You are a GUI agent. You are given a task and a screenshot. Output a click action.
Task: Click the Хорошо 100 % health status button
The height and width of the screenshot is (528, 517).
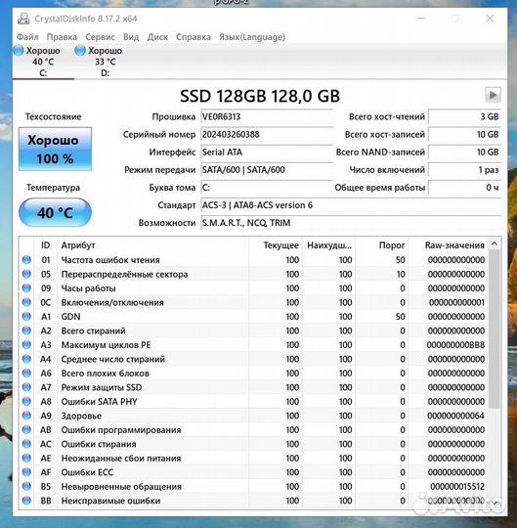pos(55,150)
